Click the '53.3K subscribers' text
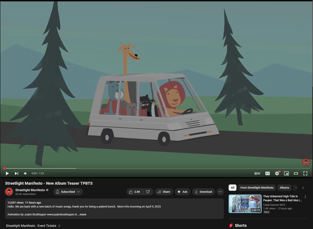 click(26, 194)
